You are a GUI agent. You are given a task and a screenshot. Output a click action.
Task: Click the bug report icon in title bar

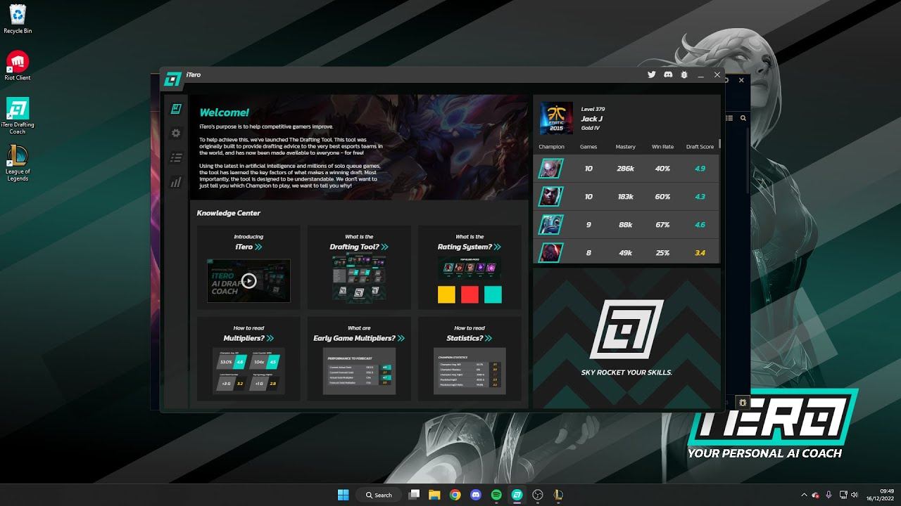pyautogui.click(x=684, y=74)
